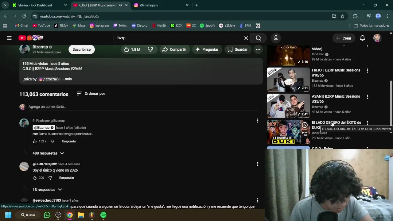This screenshot has height=221, width=393.
Task: Reply to the pinned Bizarrap comment
Action: click(x=69, y=141)
